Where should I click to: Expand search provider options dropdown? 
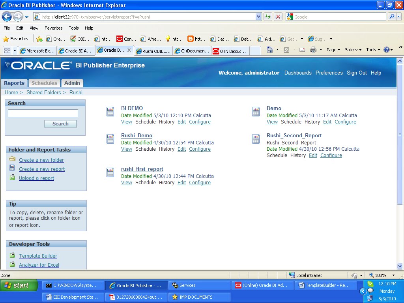click(x=399, y=17)
